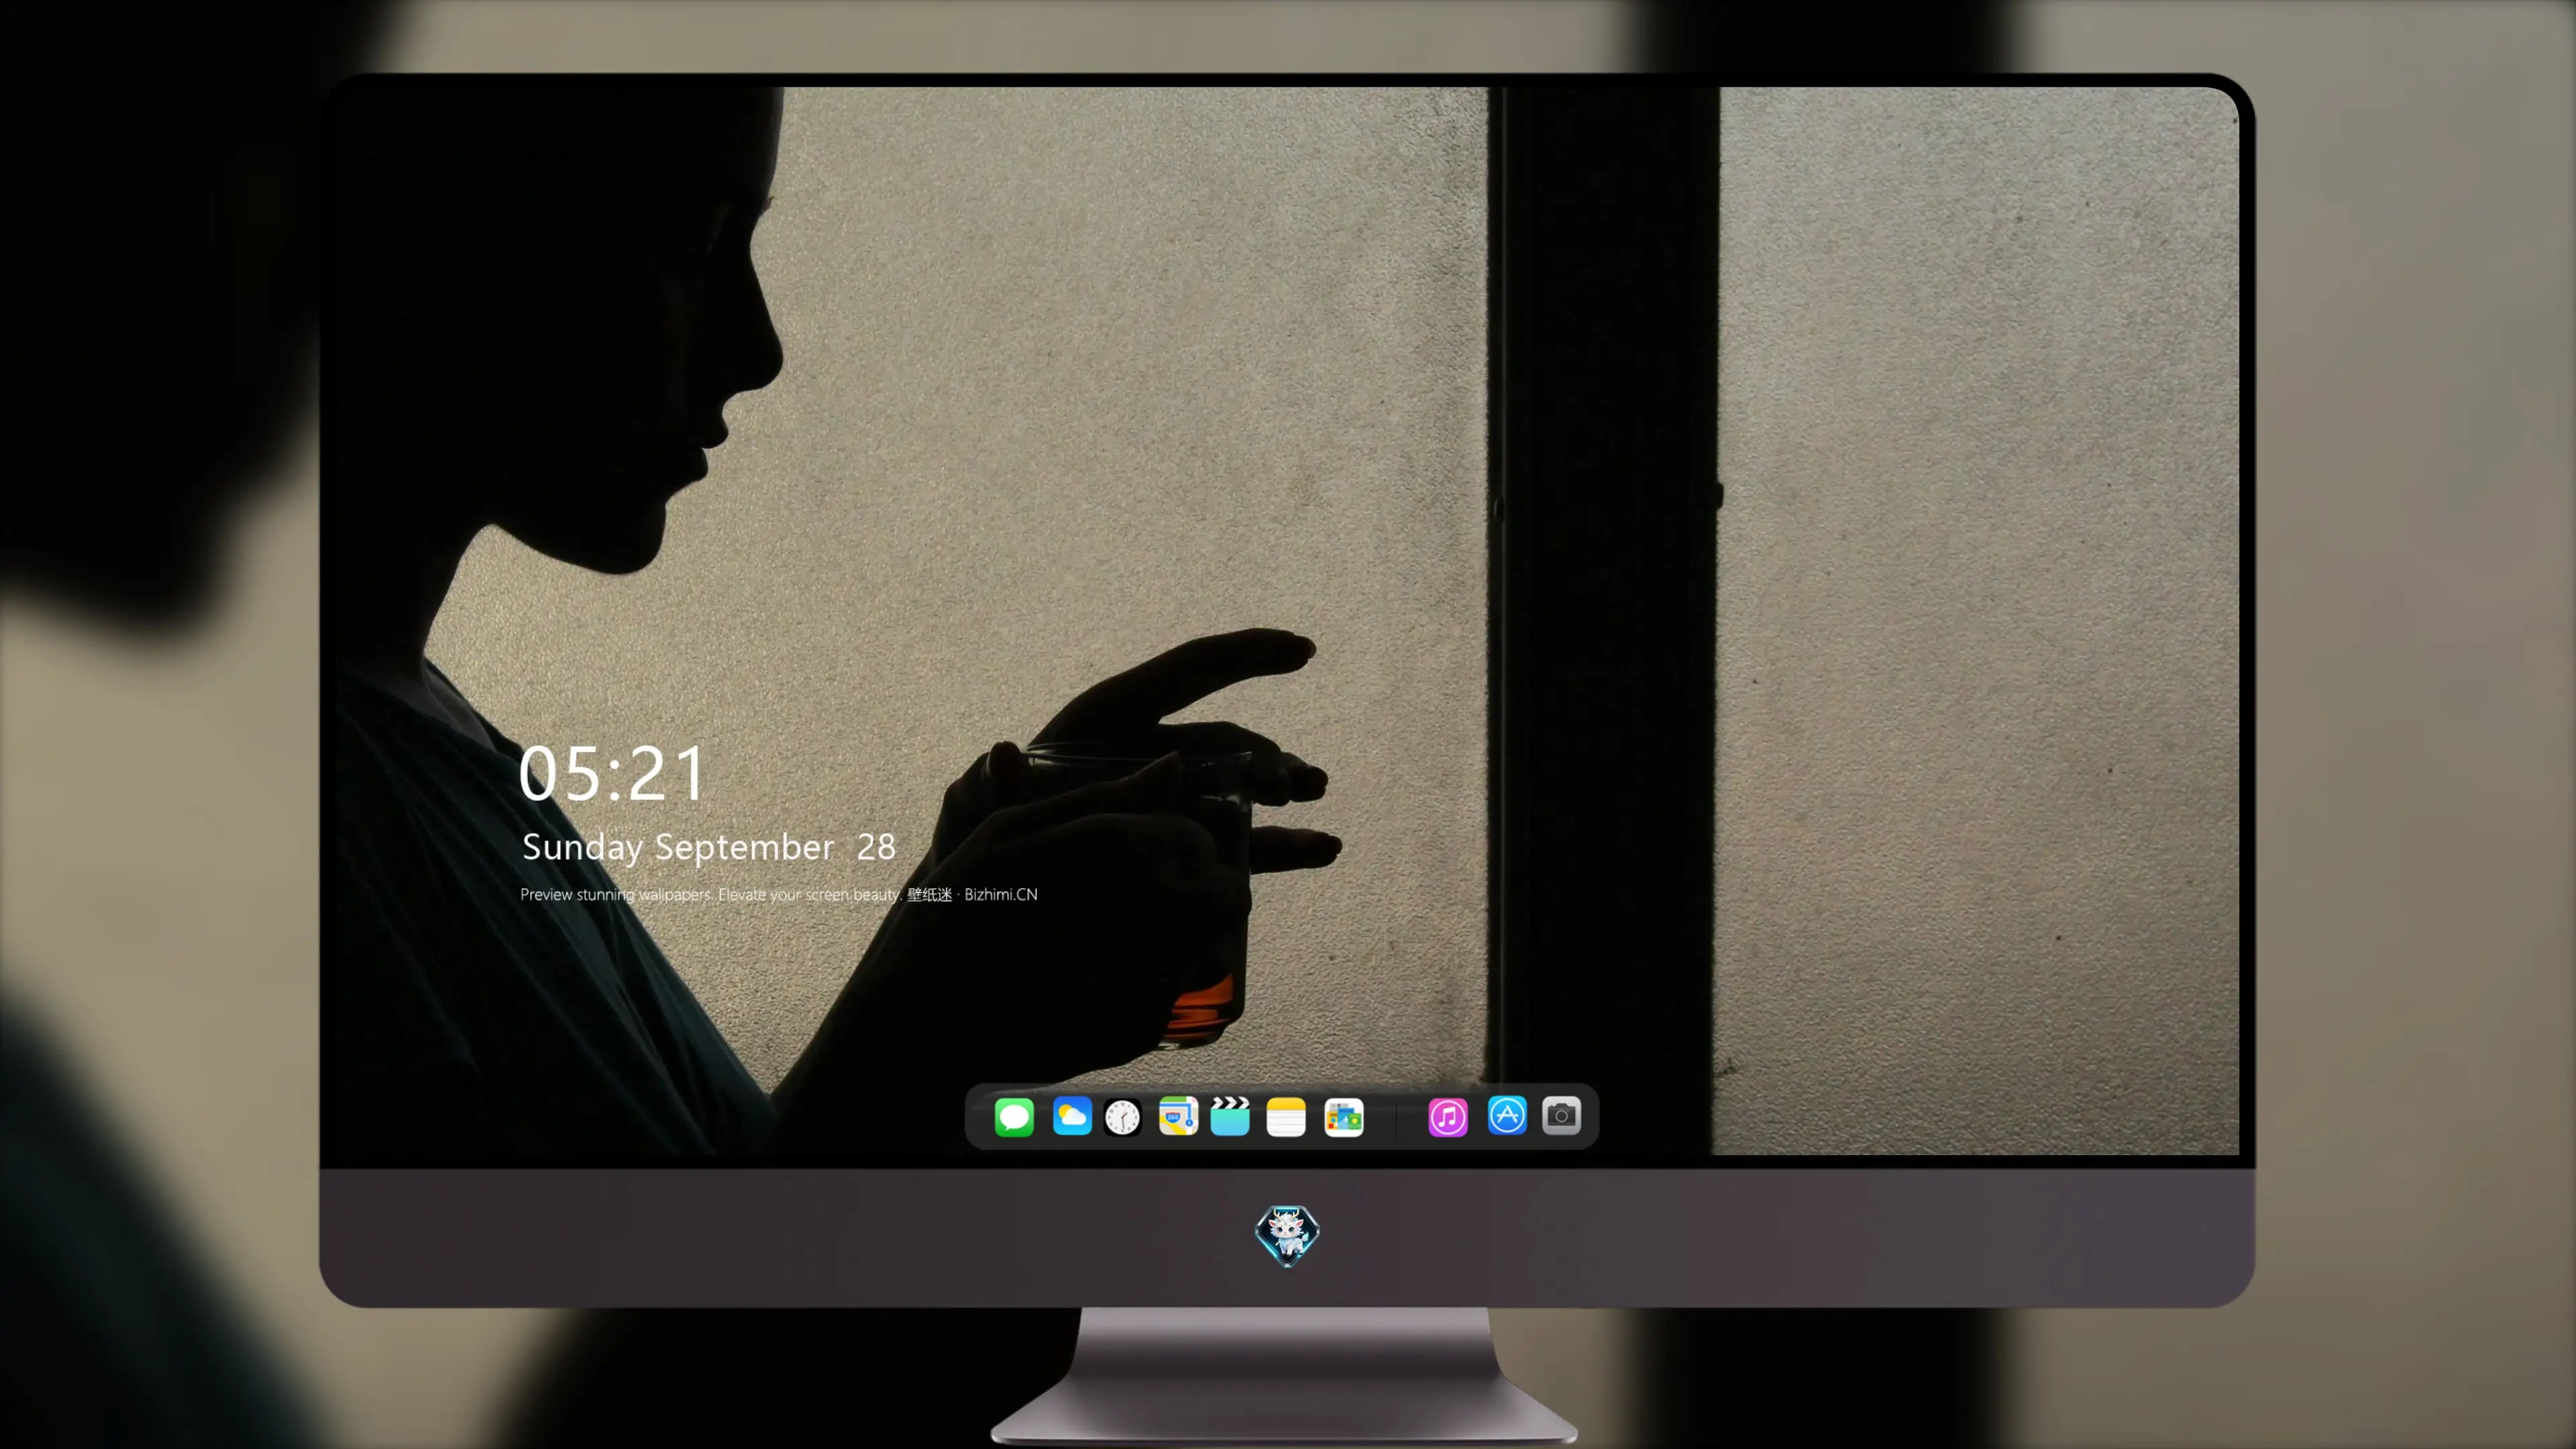The image size is (2576, 1449).
Task: Launch the Weather app from the dock
Action: coord(1072,1116)
